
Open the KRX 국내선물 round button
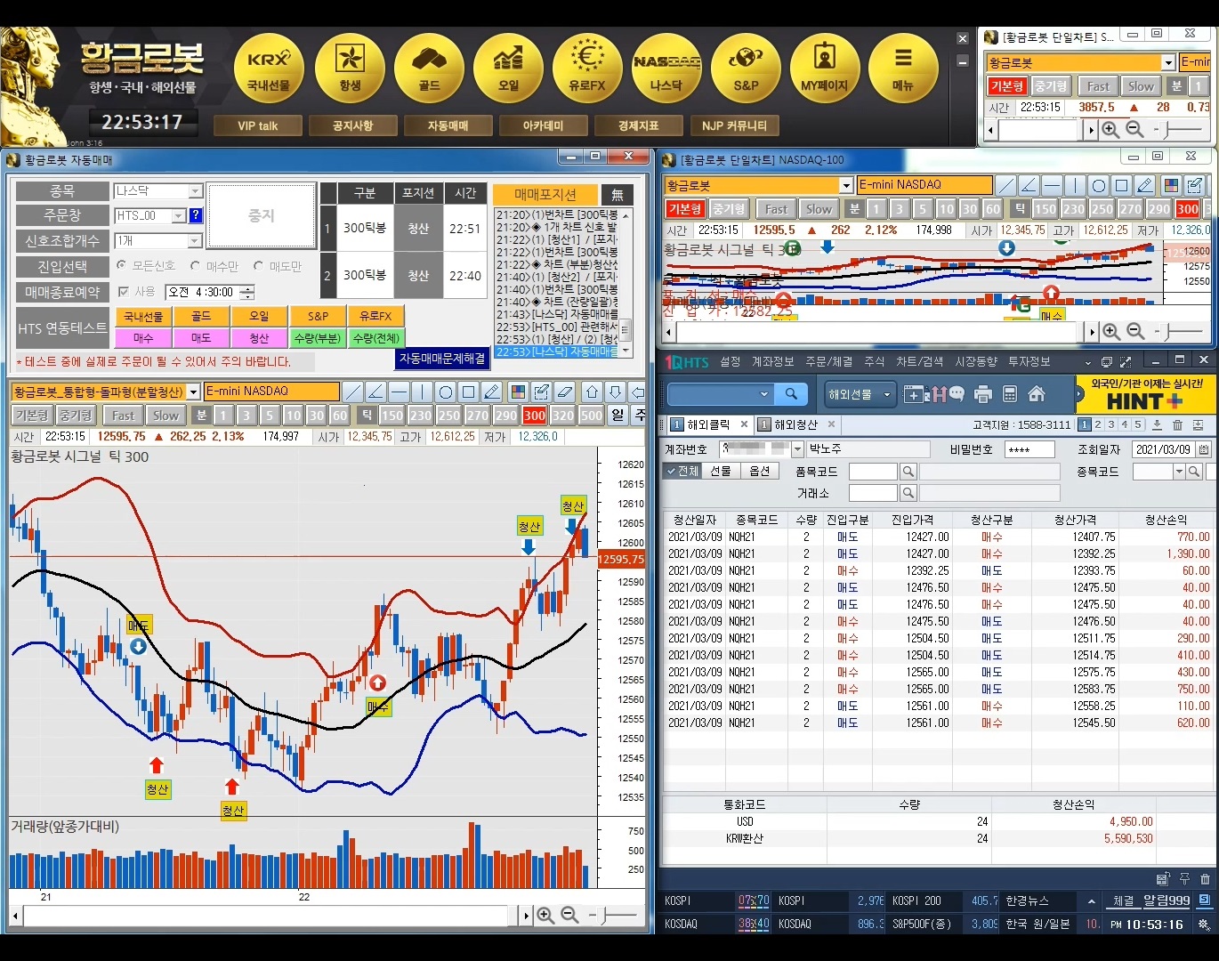click(x=269, y=69)
